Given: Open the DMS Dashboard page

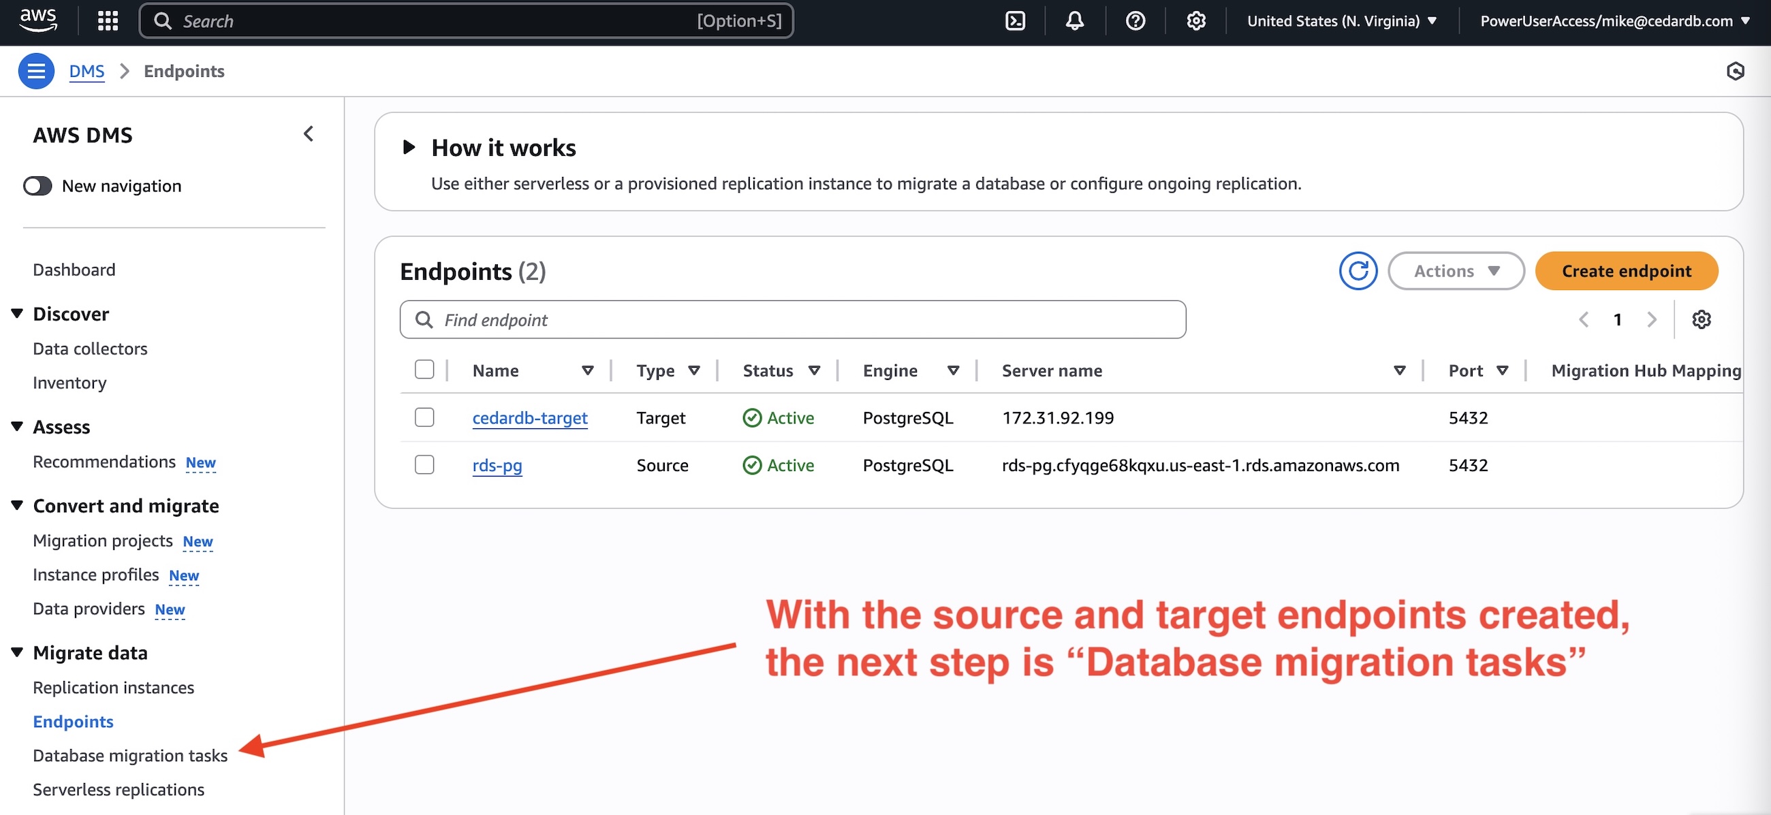Looking at the screenshot, I should pos(74,269).
